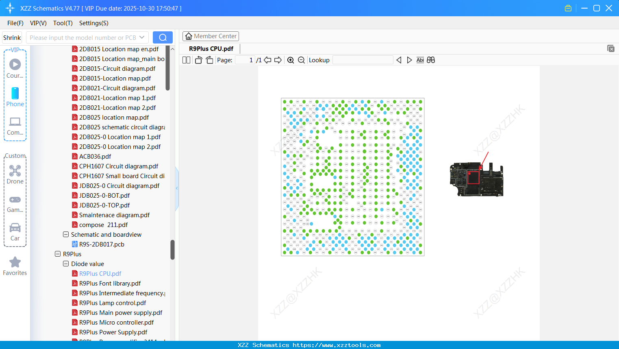Select the Computer category icon

pyautogui.click(x=15, y=126)
